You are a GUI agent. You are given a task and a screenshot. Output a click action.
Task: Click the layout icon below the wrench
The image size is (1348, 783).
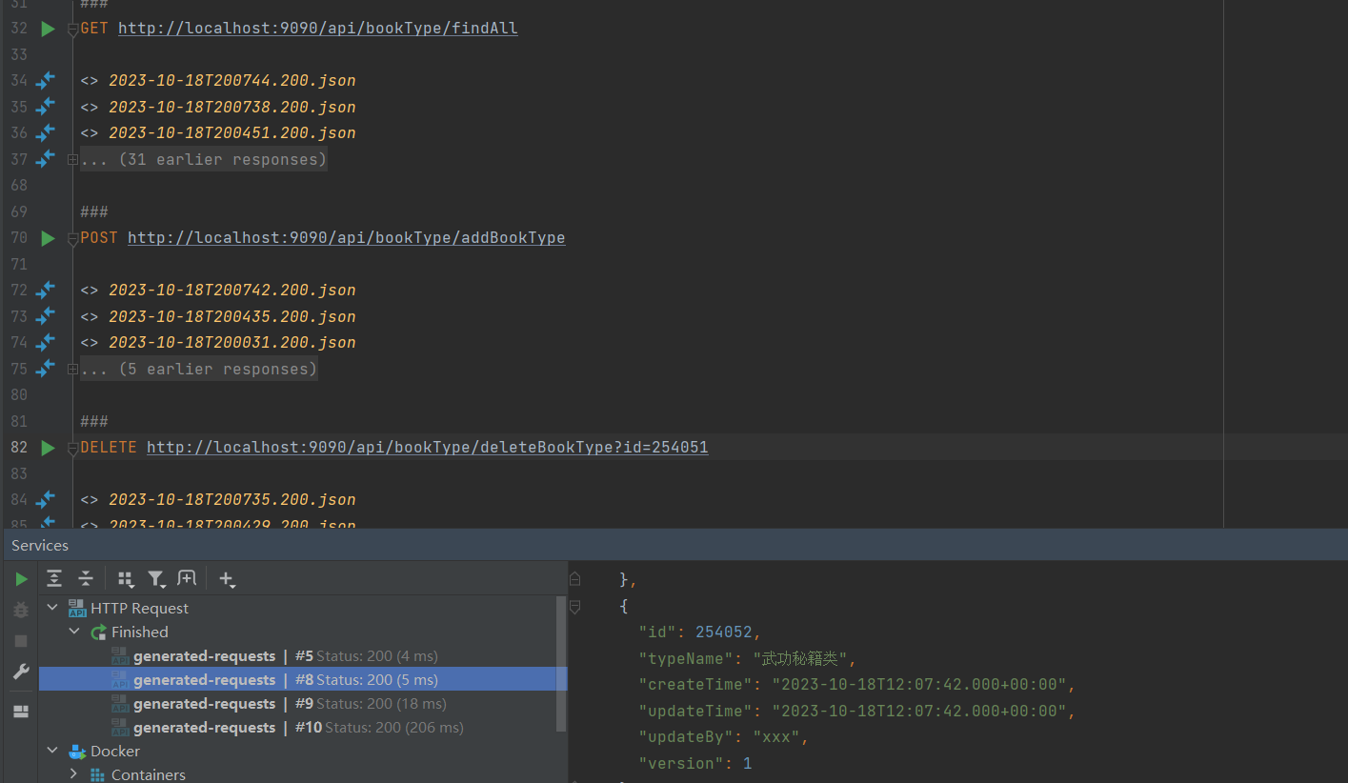pos(21,712)
